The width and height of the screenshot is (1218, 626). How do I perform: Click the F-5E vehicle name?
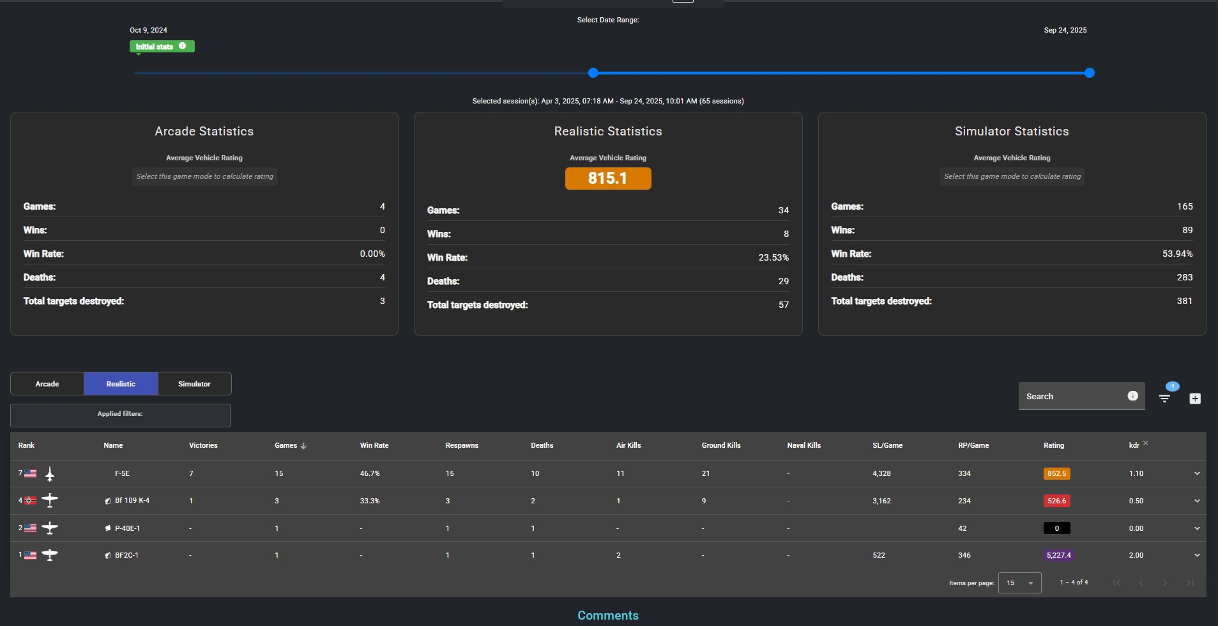pos(122,473)
